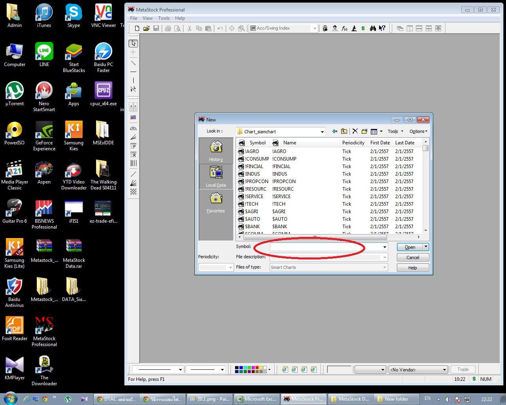The image size is (506, 405).
Task: Open History in the dialog sidebar
Action: tap(216, 151)
